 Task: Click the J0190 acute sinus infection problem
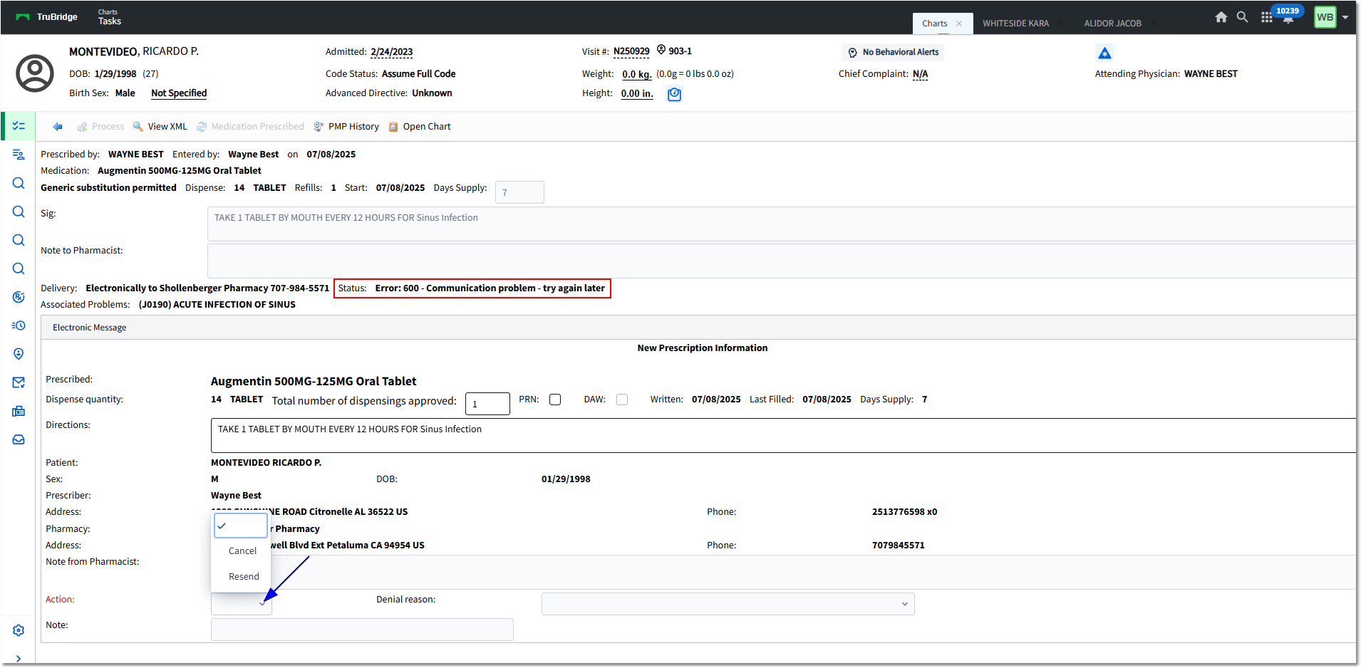pyautogui.click(x=217, y=305)
